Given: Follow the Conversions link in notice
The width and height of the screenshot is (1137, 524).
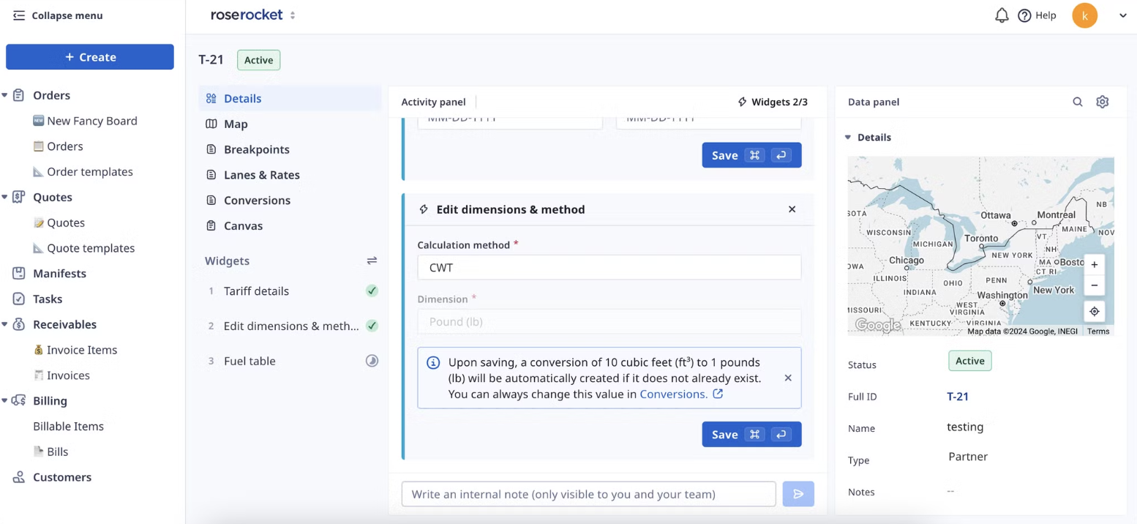Looking at the screenshot, I should point(673,394).
